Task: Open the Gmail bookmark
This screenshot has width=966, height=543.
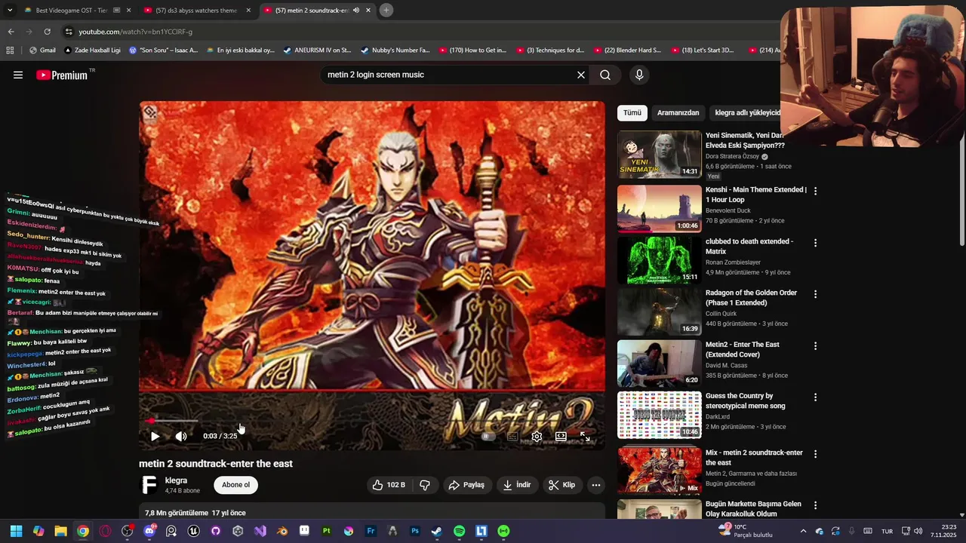Action: click(x=42, y=51)
